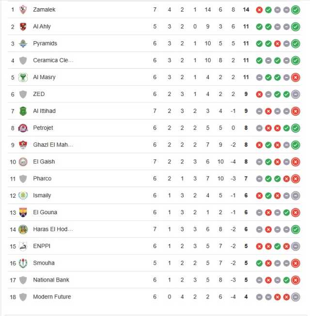Click ZED's latest draw form icon
The image size is (310, 316).
[x=295, y=95]
